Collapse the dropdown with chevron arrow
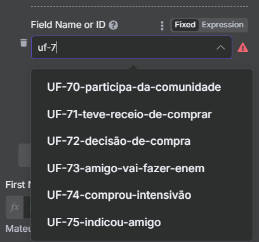This screenshot has width=259, height=242. point(220,48)
